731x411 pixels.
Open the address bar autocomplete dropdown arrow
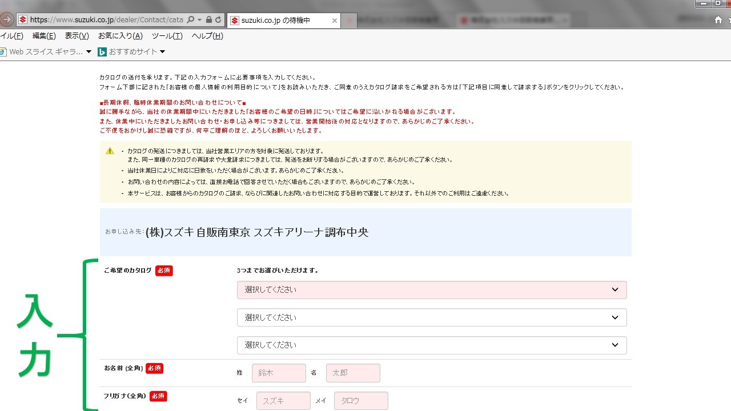click(x=199, y=20)
